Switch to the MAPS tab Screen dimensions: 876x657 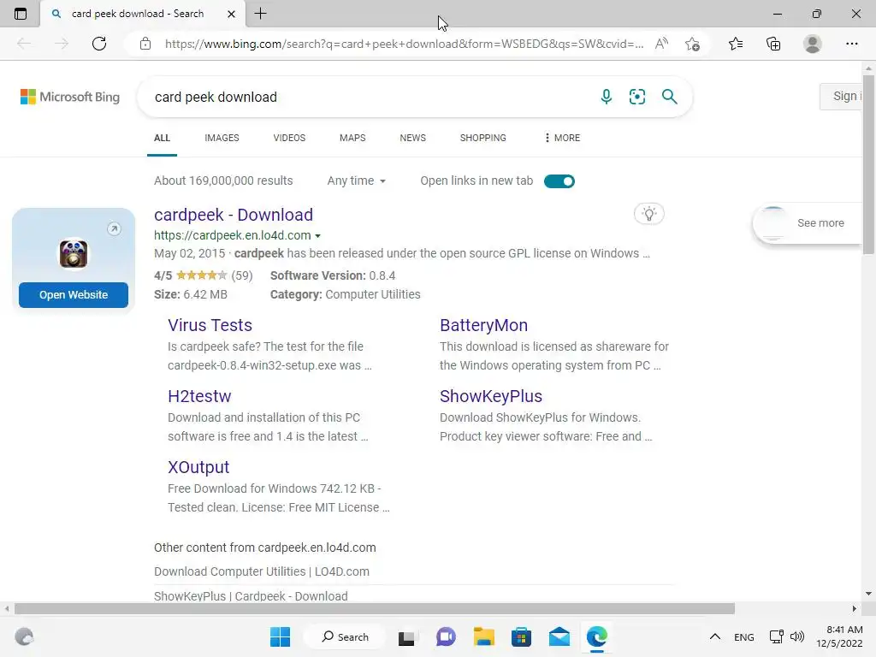352,138
